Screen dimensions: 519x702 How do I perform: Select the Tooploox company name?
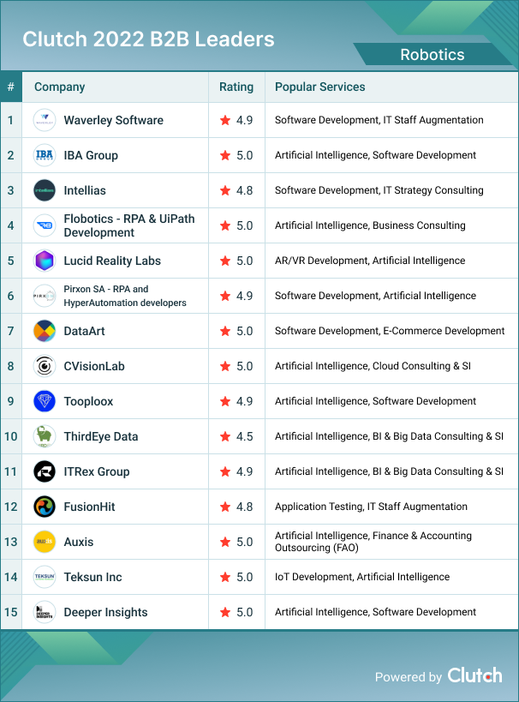[x=88, y=401]
